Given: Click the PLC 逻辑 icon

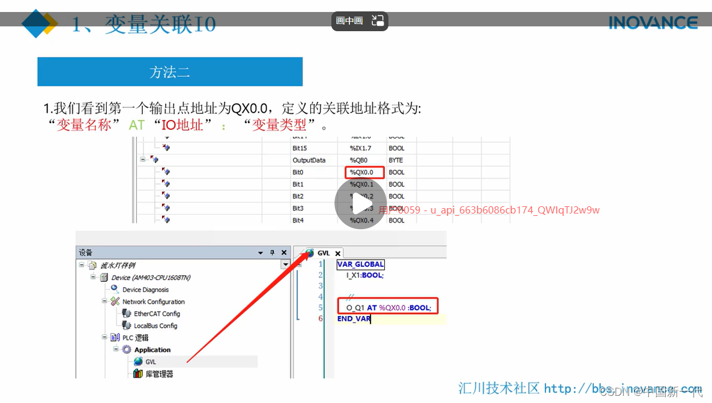Looking at the screenshot, I should click(115, 337).
